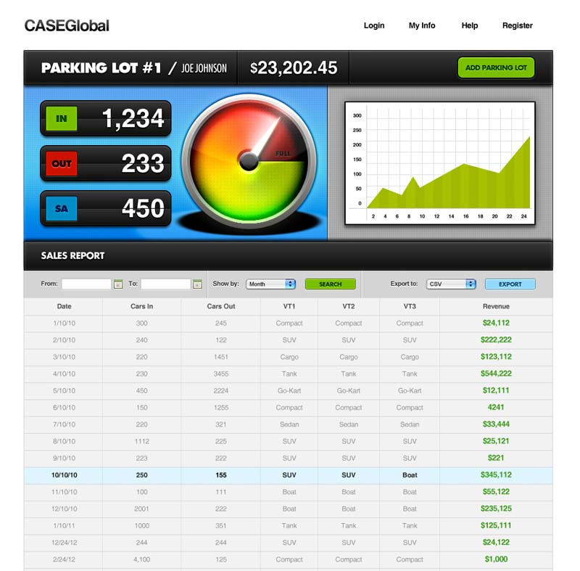Click the 1,234 cars in count
The image size is (580, 571).
click(x=133, y=118)
